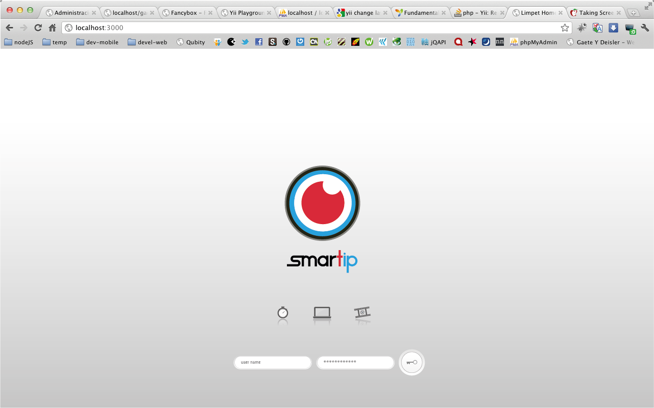This screenshot has height=408, width=654.
Task: Open the Qubity bookmark
Action: pos(190,42)
